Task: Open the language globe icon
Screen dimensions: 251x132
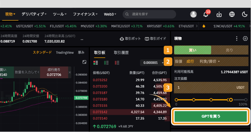Action: point(232,14)
